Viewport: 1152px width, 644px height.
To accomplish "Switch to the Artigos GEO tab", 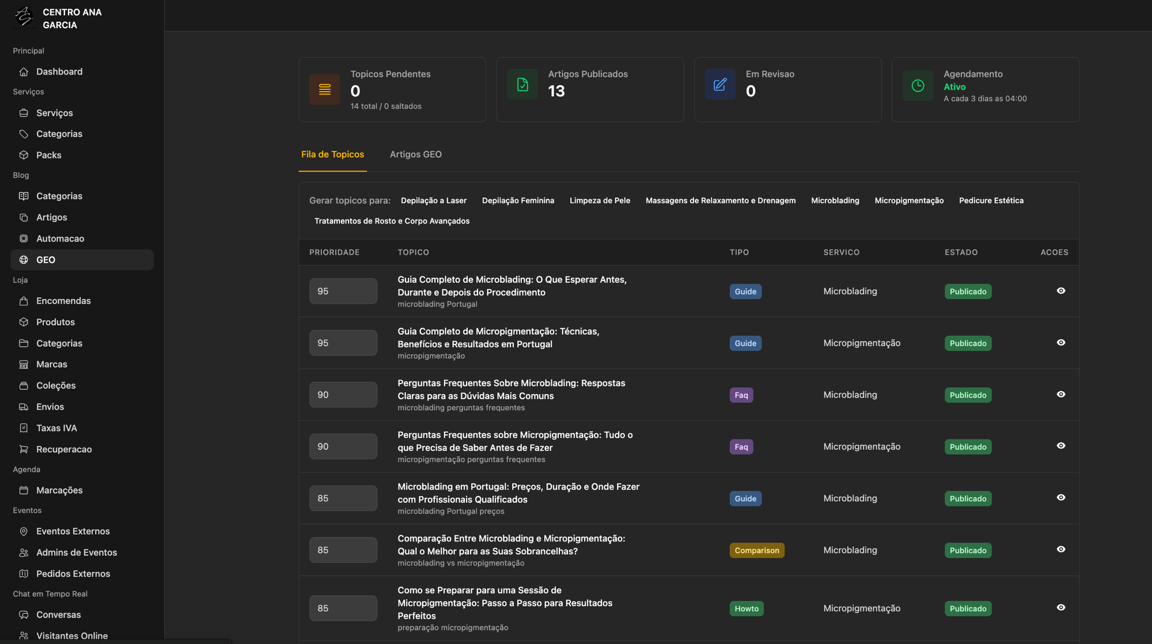I will coord(416,154).
